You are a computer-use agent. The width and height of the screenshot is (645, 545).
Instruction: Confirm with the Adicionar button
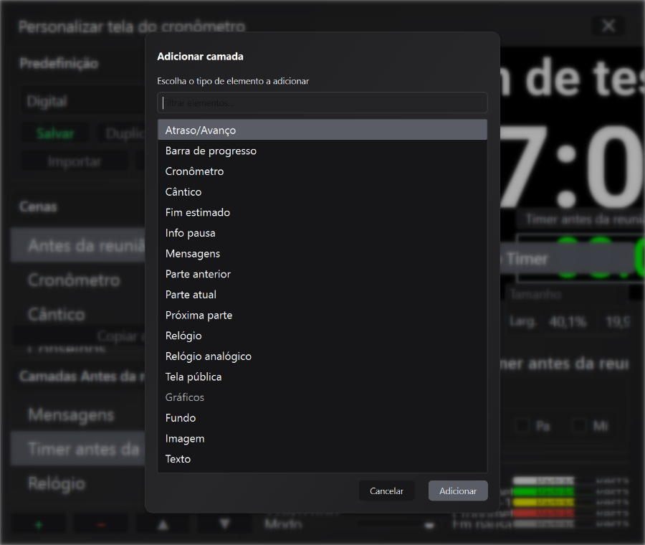[x=458, y=490]
